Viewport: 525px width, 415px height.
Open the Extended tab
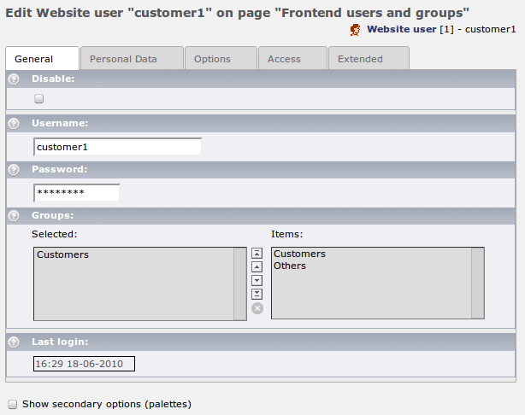(360, 59)
